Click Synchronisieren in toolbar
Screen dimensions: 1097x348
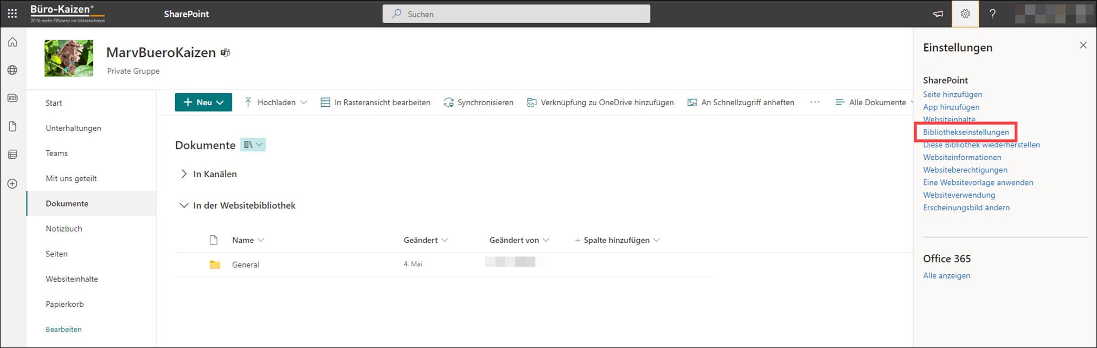pyautogui.click(x=478, y=102)
